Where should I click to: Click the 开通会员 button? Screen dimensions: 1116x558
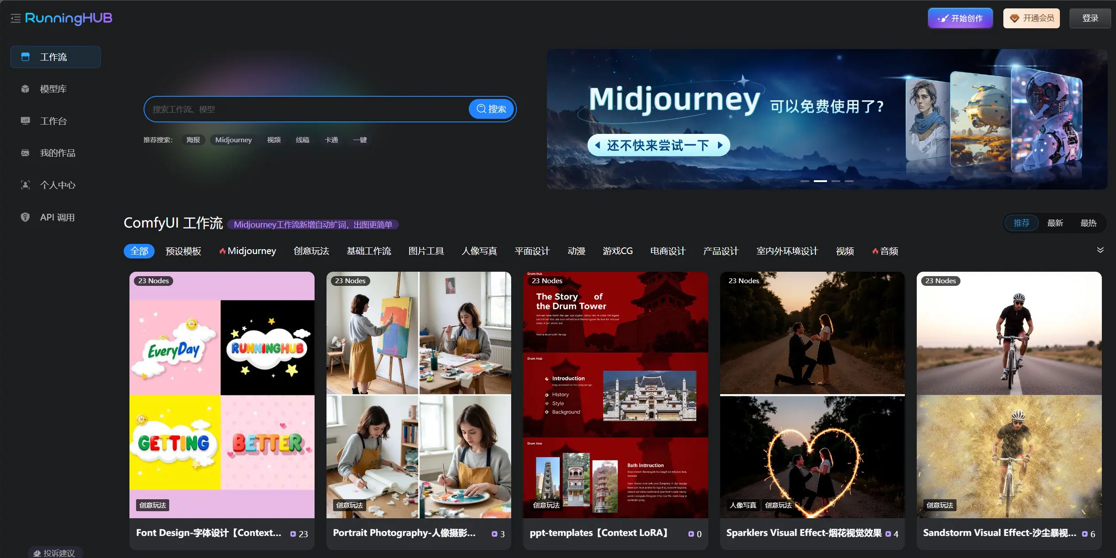click(1031, 18)
